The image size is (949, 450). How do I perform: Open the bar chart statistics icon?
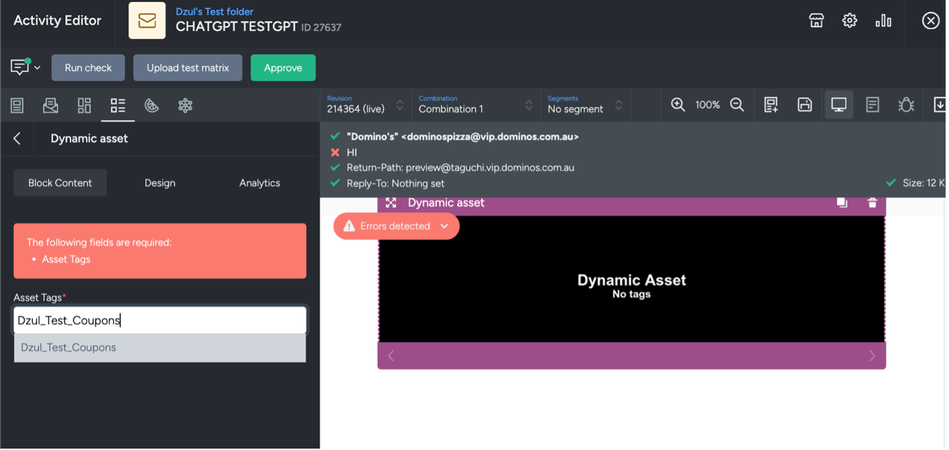883,21
